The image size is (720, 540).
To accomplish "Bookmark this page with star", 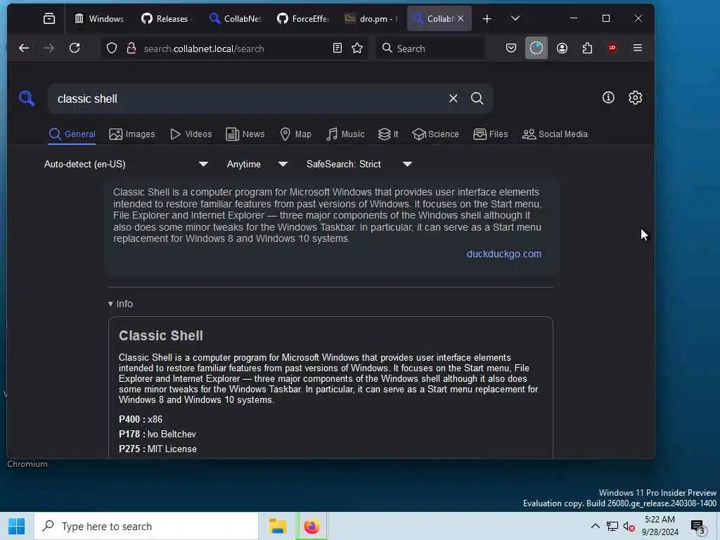I will 357,49.
